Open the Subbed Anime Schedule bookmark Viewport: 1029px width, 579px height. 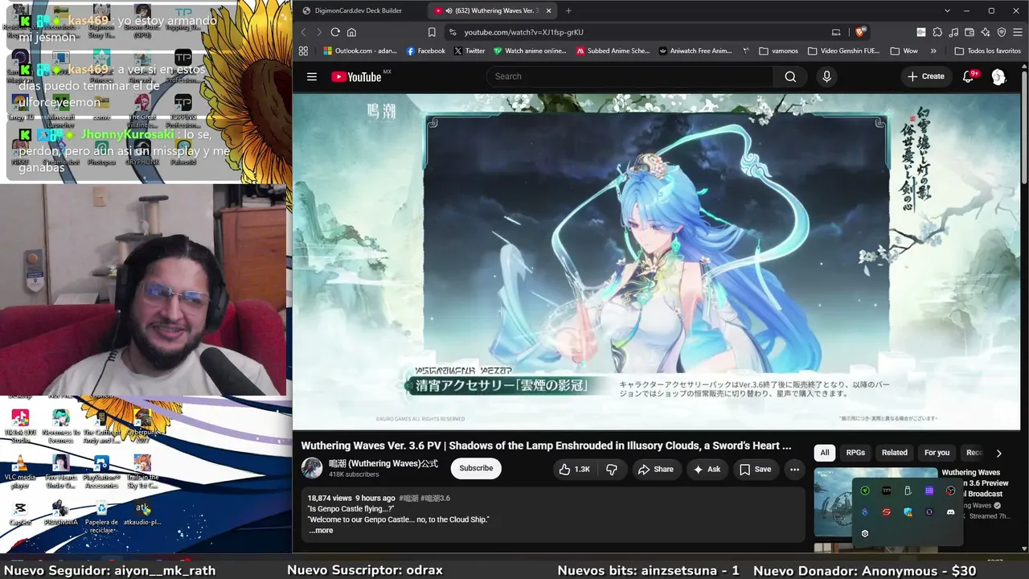coord(613,51)
